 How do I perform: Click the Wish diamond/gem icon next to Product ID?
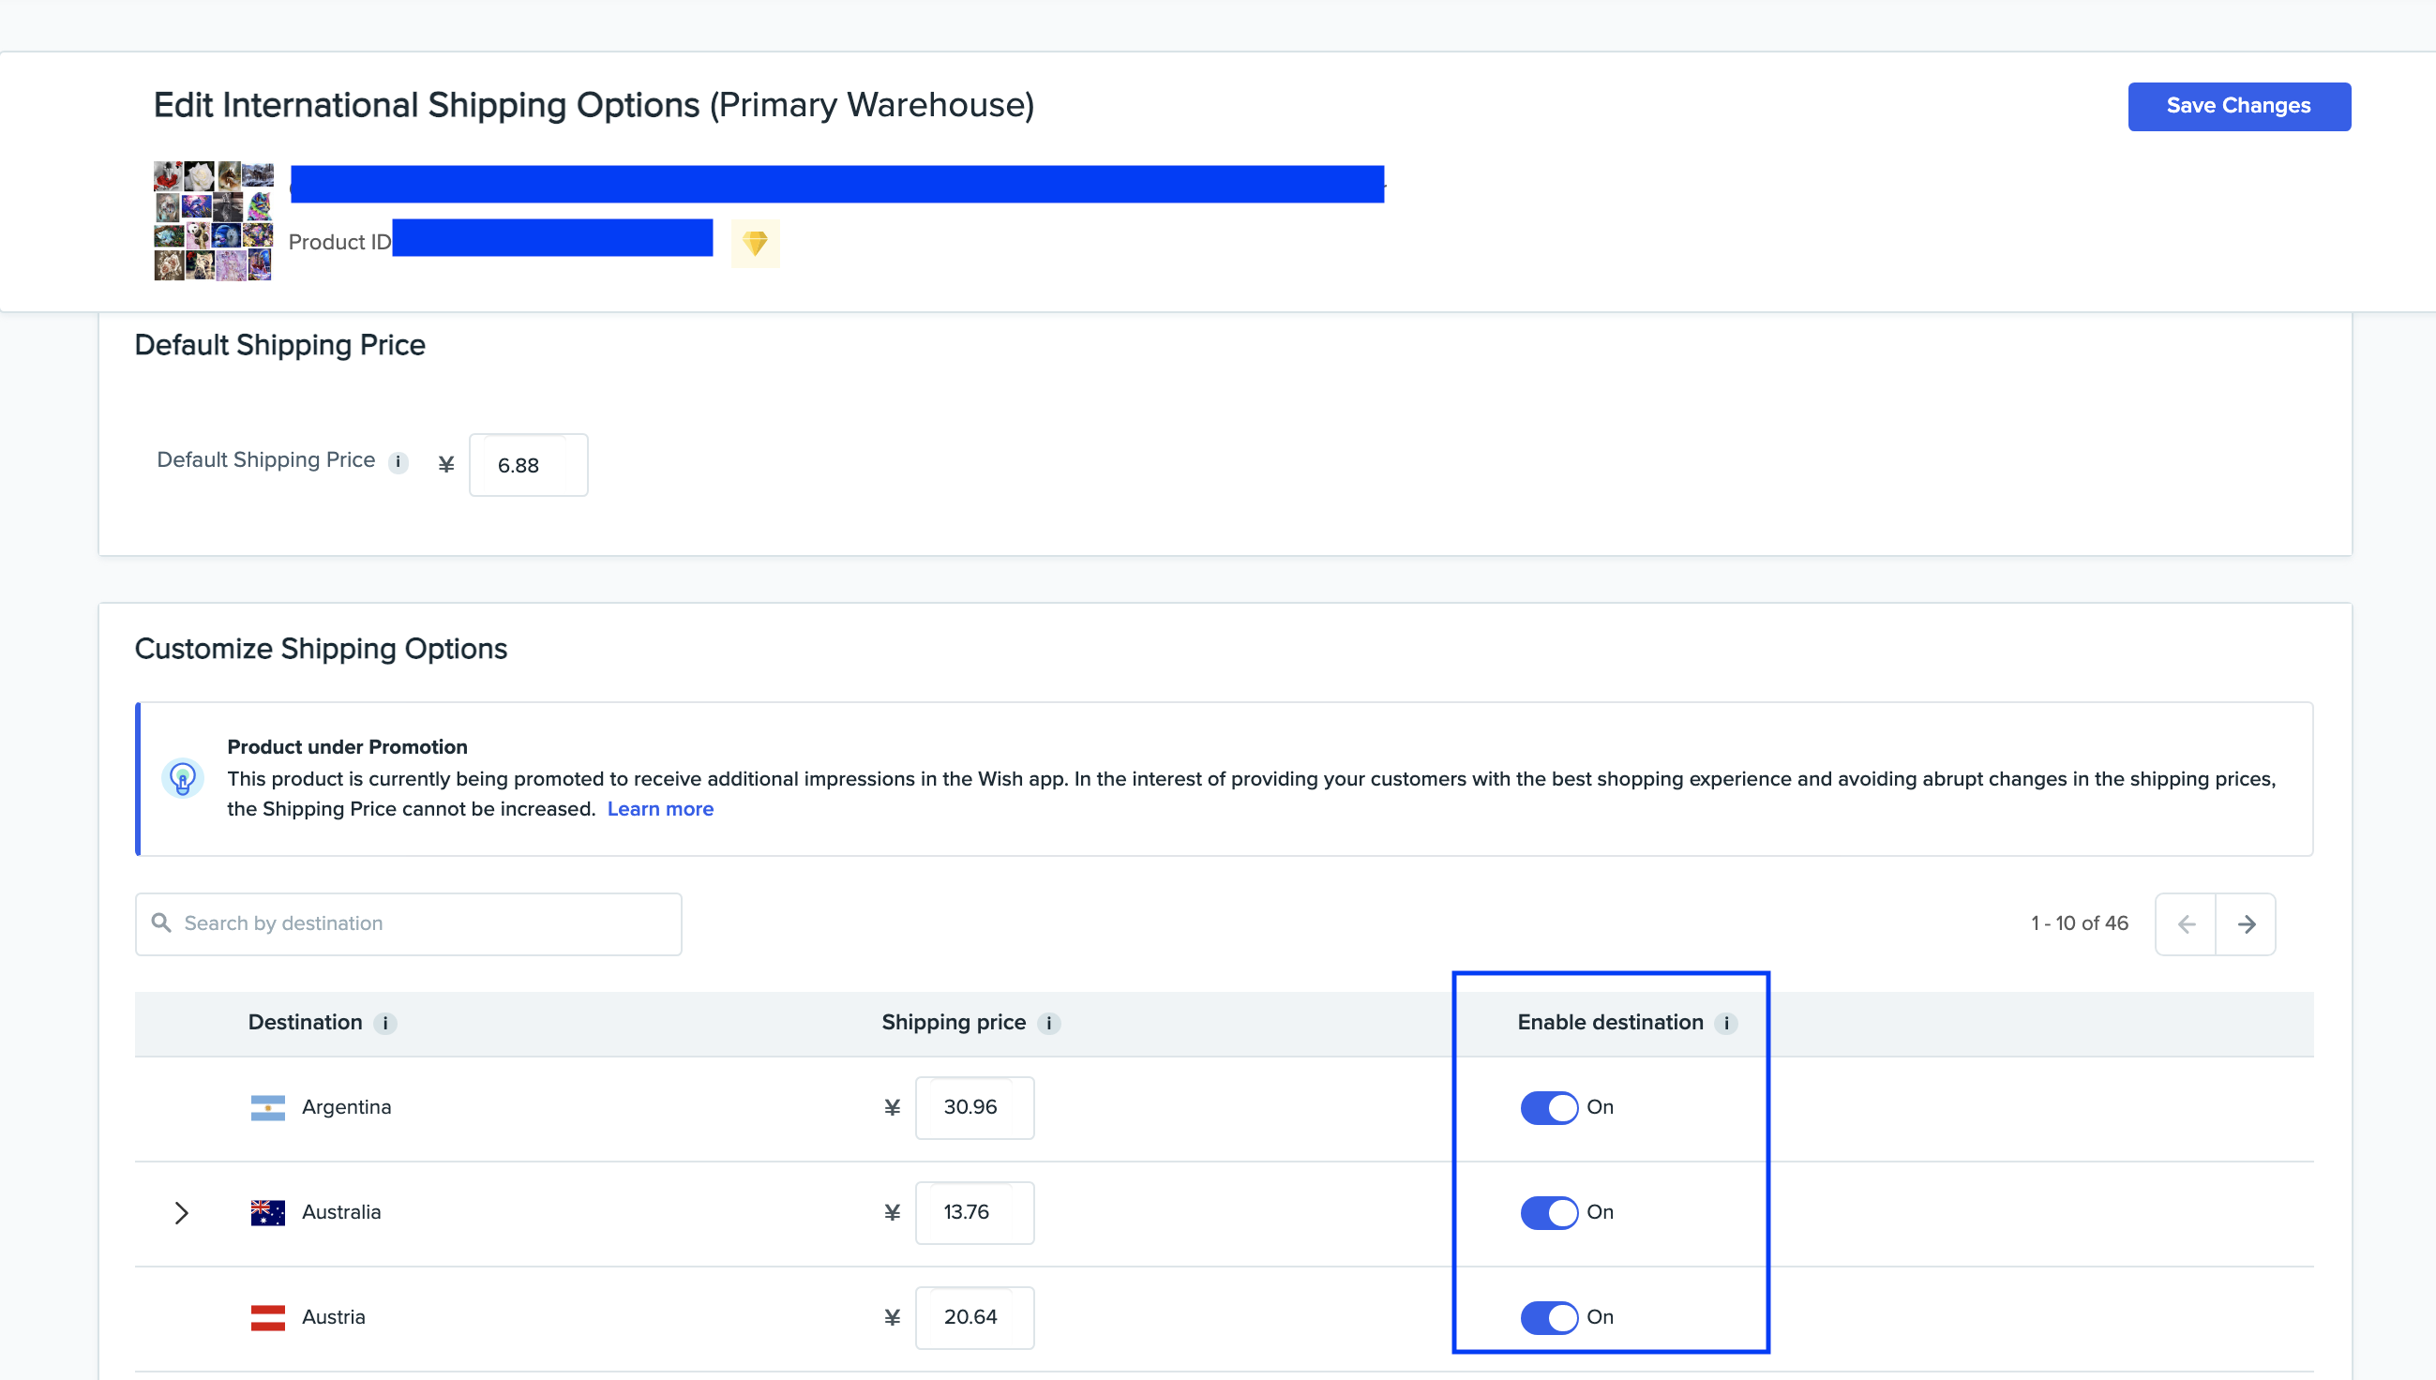click(755, 243)
